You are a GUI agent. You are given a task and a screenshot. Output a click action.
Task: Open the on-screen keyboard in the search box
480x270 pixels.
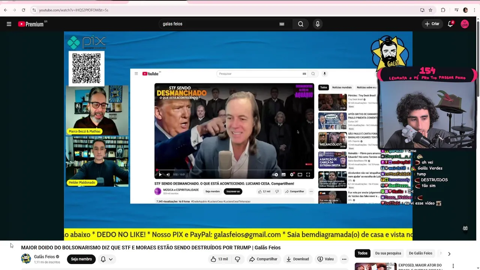(x=282, y=24)
